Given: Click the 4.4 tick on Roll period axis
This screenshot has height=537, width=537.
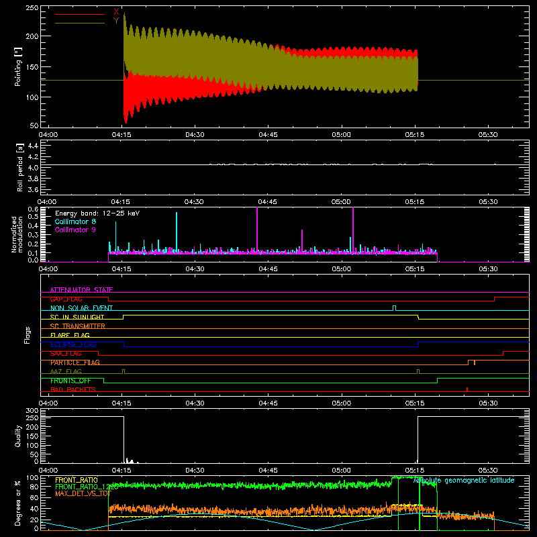Looking at the screenshot, I should (x=33, y=146).
